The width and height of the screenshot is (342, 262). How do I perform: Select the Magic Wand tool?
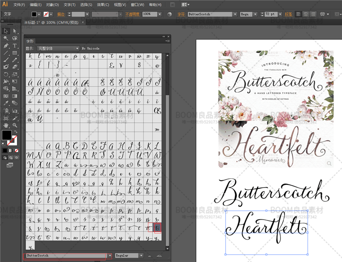click(6, 38)
